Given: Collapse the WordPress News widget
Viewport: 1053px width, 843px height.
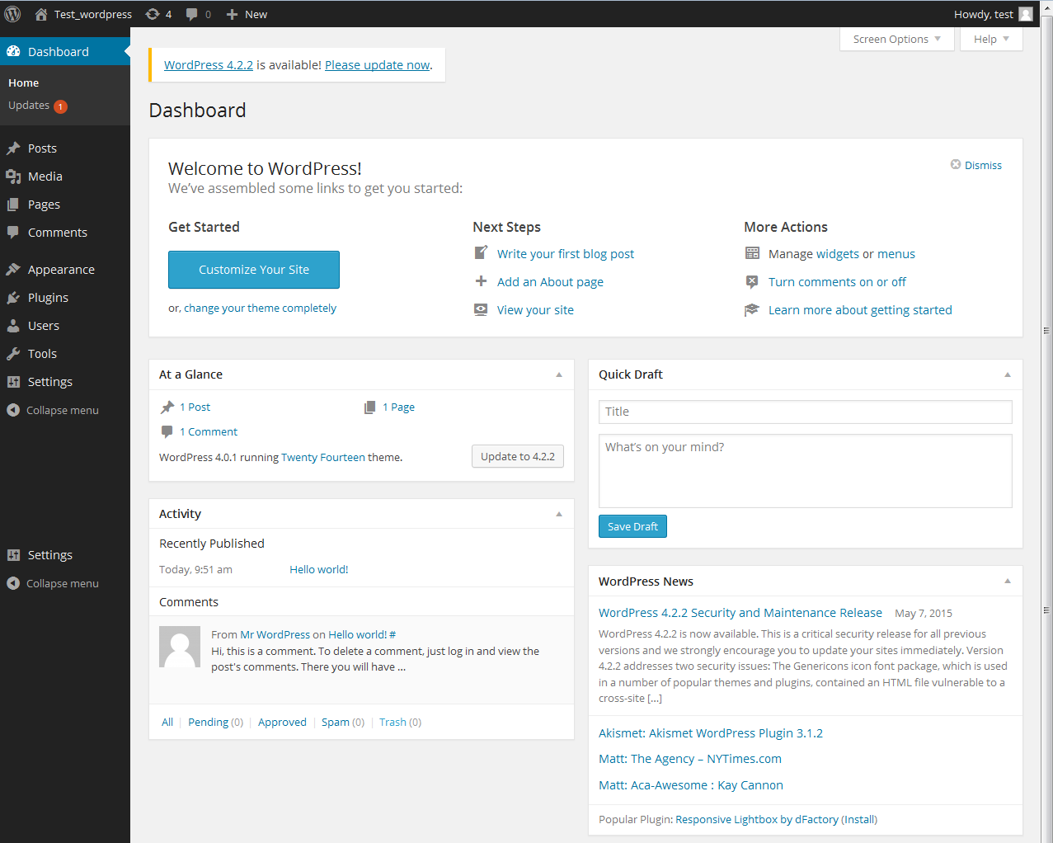Looking at the screenshot, I should pos(1008,582).
